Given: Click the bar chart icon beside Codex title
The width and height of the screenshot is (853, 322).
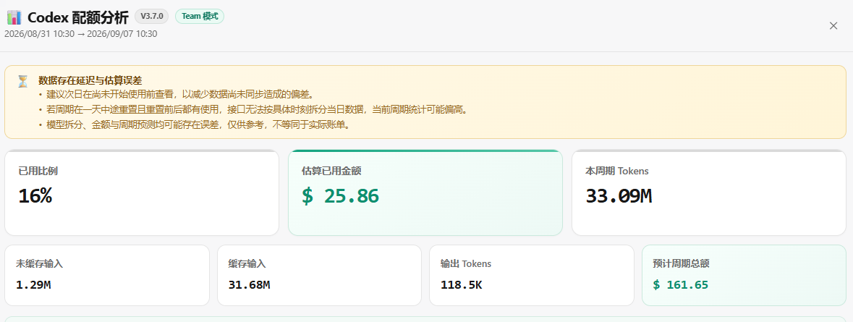Looking at the screenshot, I should point(14,17).
